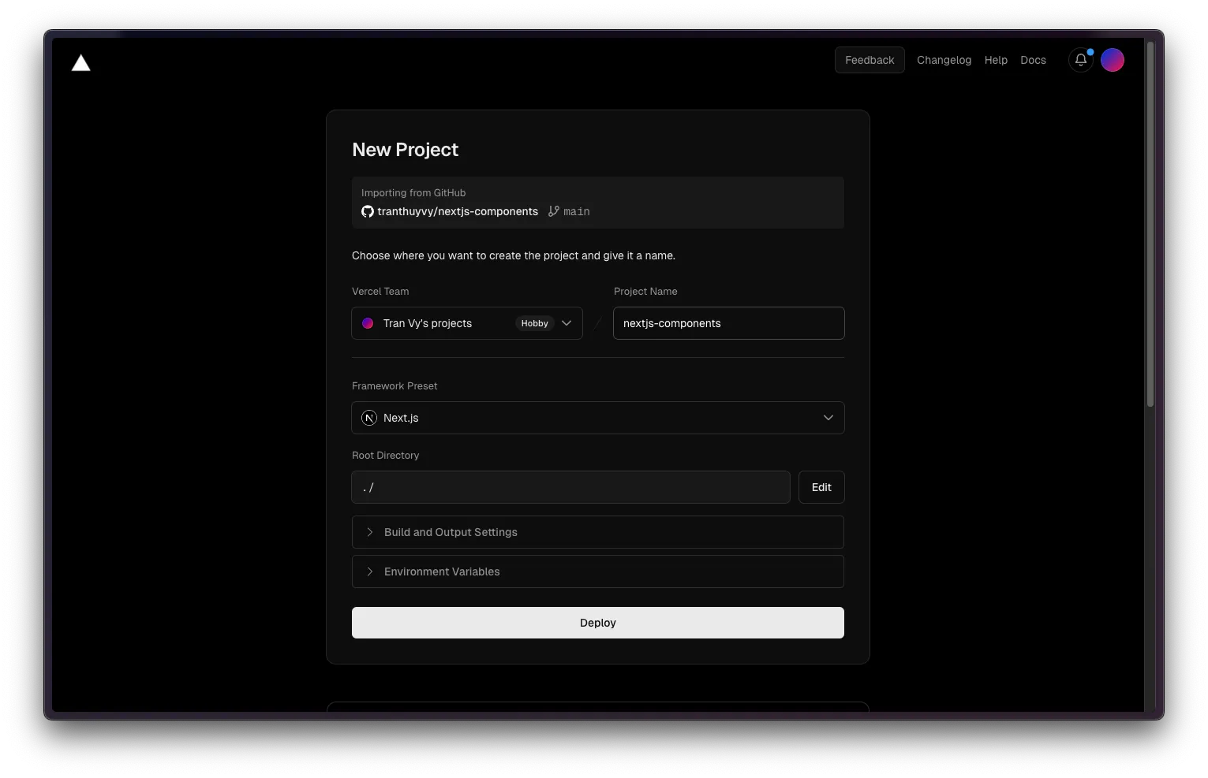Click the tranthuyvy/nextjs-components repository name
The width and height of the screenshot is (1208, 778).
click(458, 211)
